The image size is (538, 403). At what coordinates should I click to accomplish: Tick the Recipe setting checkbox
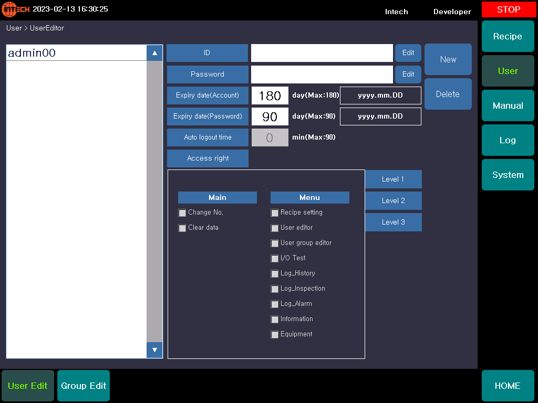point(275,213)
